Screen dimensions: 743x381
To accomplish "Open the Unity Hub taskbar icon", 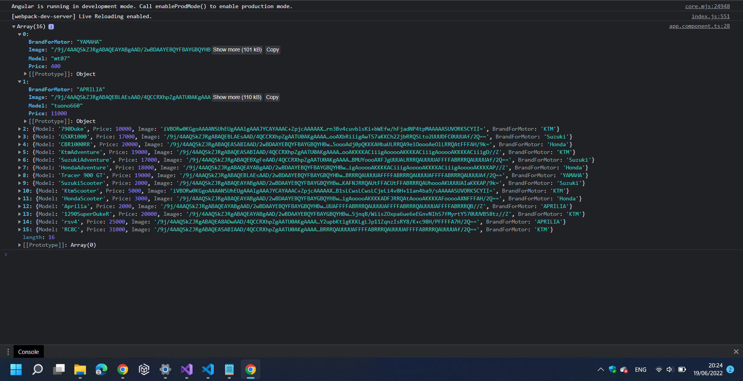I will click(144, 369).
